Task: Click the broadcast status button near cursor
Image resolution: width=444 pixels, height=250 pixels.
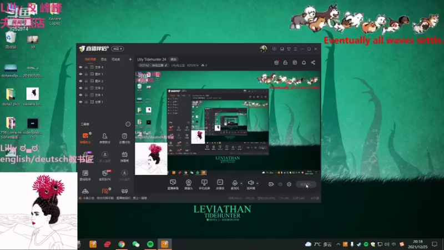Action: [306, 184]
